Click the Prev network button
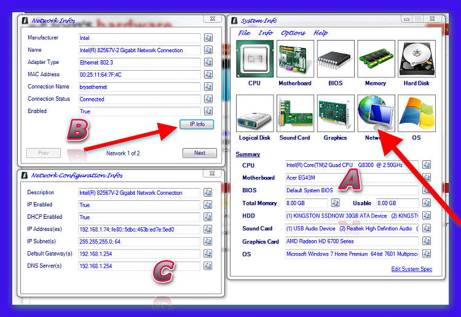Image resolution: width=461 pixels, height=317 pixels. coord(44,153)
